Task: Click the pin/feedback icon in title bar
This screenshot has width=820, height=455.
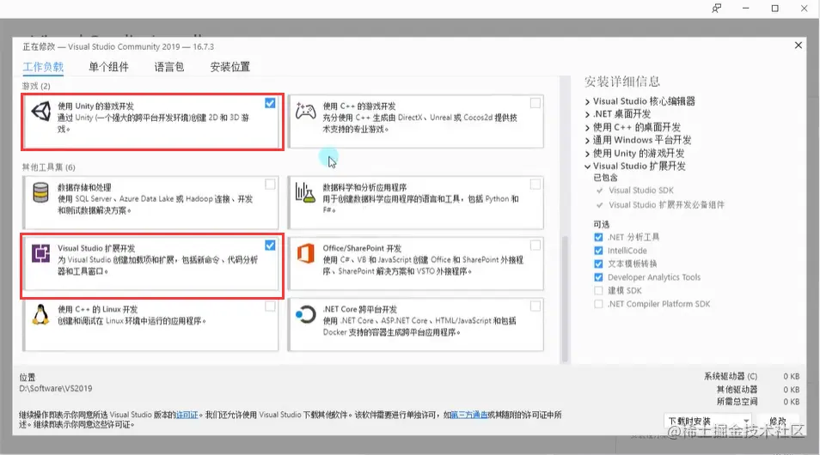Action: (x=717, y=9)
